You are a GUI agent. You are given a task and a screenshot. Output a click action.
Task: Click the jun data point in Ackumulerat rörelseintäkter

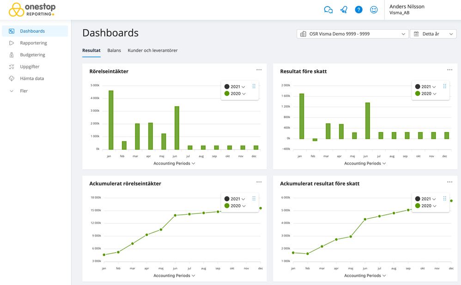pyautogui.click(x=175, y=215)
